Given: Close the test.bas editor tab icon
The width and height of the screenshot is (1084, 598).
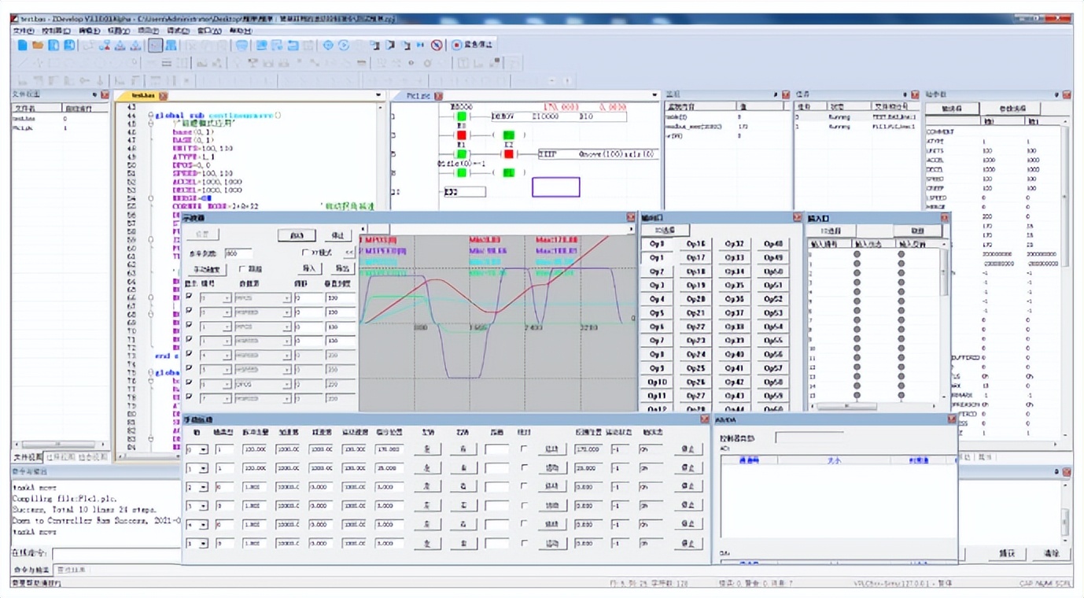Looking at the screenshot, I should point(163,96).
